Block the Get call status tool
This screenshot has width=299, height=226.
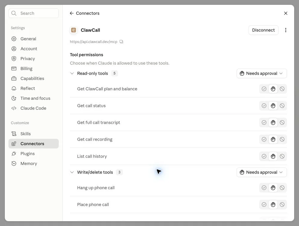(282, 106)
